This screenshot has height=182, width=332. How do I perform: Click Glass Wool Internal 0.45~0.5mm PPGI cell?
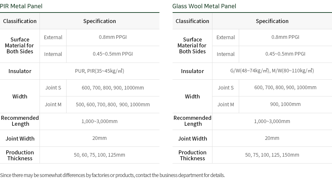286,54
